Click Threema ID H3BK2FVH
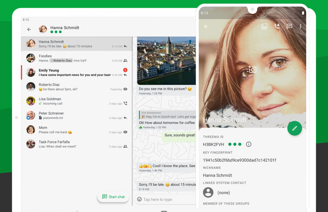The height and width of the screenshot is (212, 328). point(213,144)
